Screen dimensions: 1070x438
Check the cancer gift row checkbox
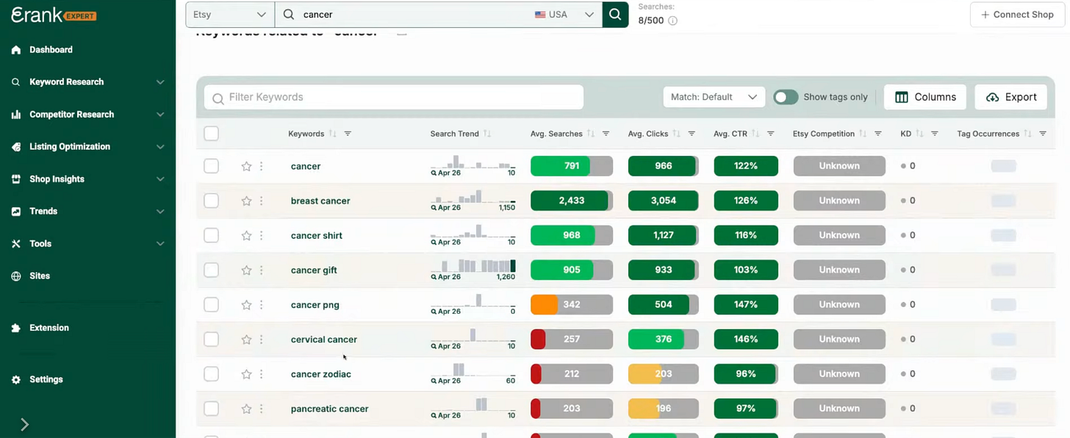211,270
